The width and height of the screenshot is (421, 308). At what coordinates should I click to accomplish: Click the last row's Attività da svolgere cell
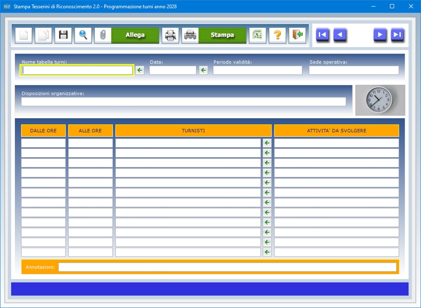337,252
